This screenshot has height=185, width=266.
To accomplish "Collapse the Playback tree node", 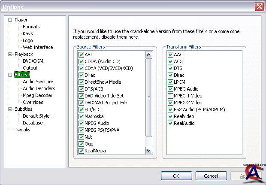I will click(x=10, y=54).
